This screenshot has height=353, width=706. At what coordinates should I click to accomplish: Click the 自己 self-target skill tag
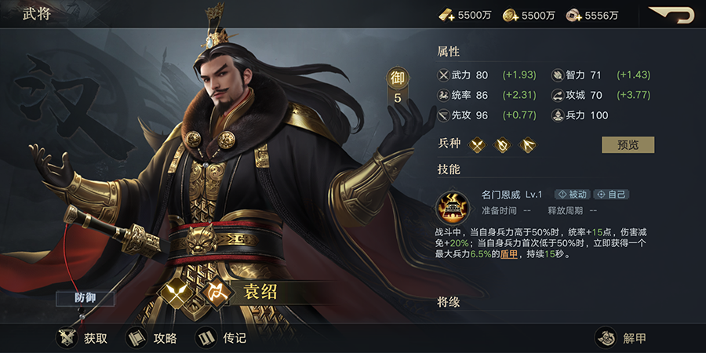coord(611,195)
